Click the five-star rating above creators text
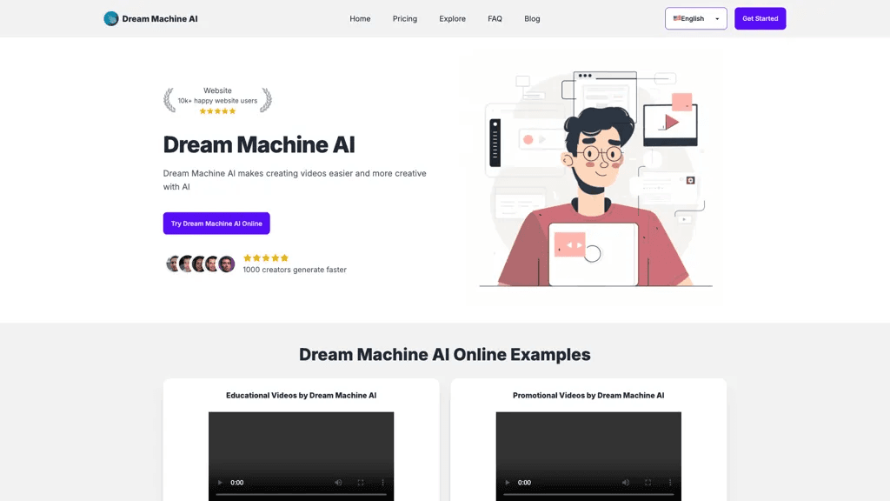 pos(266,257)
